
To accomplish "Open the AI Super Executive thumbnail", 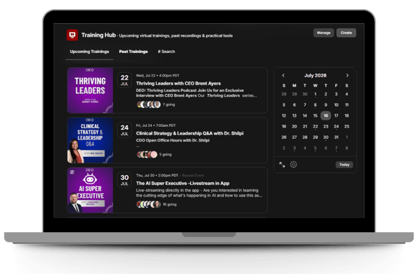I will (x=90, y=190).
